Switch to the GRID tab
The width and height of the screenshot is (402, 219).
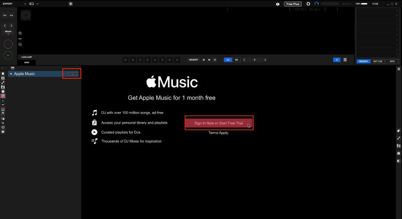[x=27, y=62]
